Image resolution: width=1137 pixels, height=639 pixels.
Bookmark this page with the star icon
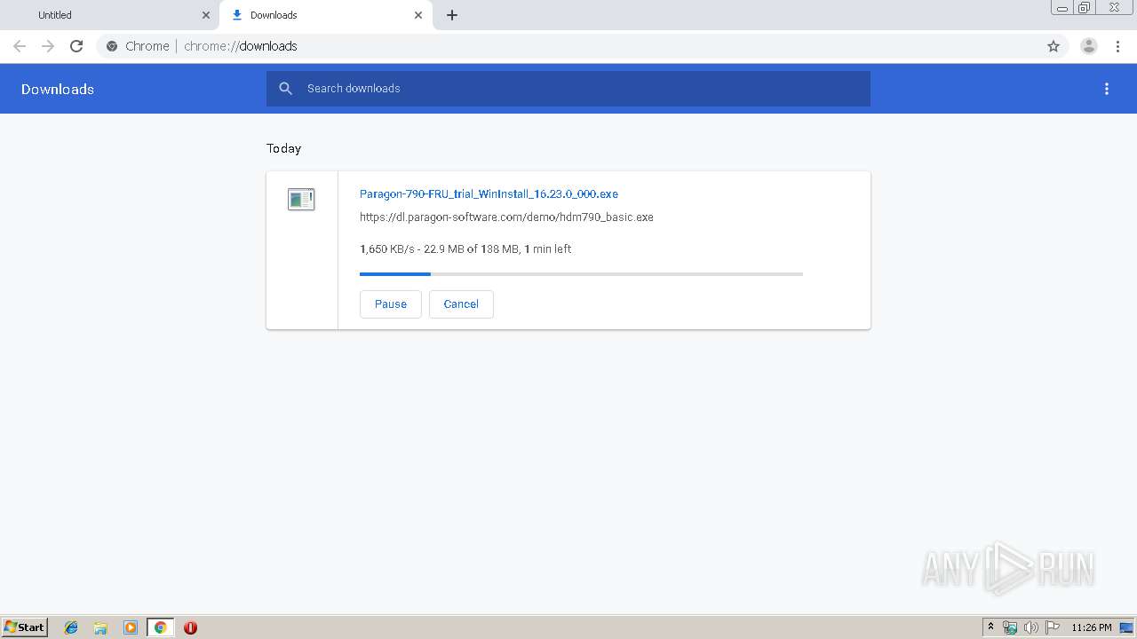[1054, 46]
